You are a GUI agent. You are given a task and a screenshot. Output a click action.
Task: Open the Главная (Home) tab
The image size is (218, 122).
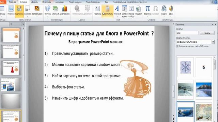pos(12,2)
